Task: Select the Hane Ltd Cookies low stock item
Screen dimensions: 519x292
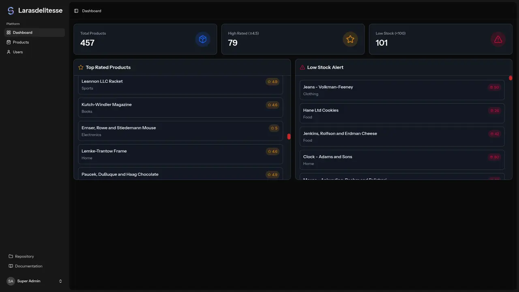Action: (x=402, y=113)
